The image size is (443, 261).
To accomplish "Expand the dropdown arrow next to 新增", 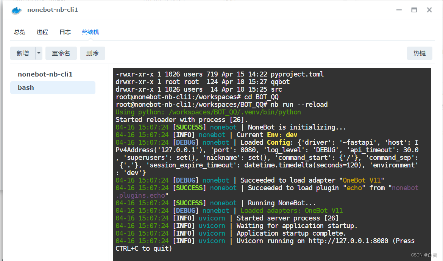I will pyautogui.click(x=39, y=53).
